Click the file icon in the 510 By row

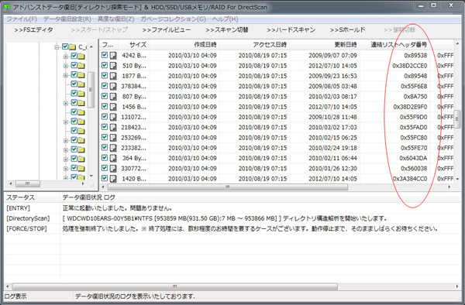pos(113,66)
